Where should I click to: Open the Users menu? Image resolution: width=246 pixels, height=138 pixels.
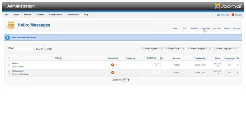(16, 15)
